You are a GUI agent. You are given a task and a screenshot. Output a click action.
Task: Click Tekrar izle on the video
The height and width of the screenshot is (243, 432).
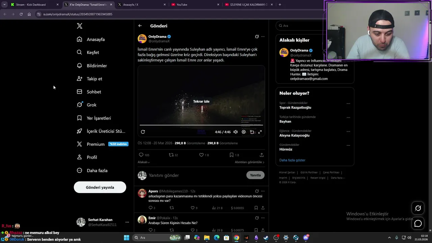pyautogui.click(x=201, y=101)
